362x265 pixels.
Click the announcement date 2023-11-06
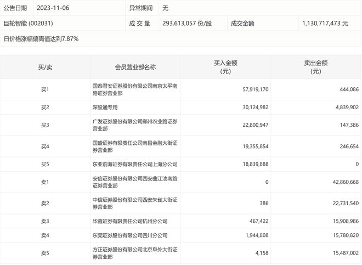(x=53, y=8)
